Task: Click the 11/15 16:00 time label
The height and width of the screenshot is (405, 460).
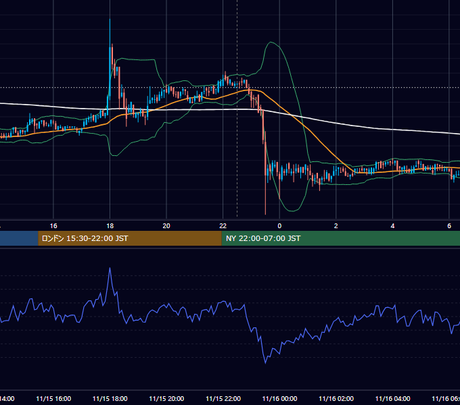Action: (53, 398)
